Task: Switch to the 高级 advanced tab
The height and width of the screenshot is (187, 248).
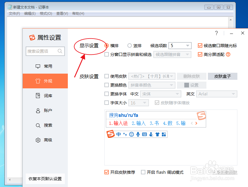Action: [45, 140]
